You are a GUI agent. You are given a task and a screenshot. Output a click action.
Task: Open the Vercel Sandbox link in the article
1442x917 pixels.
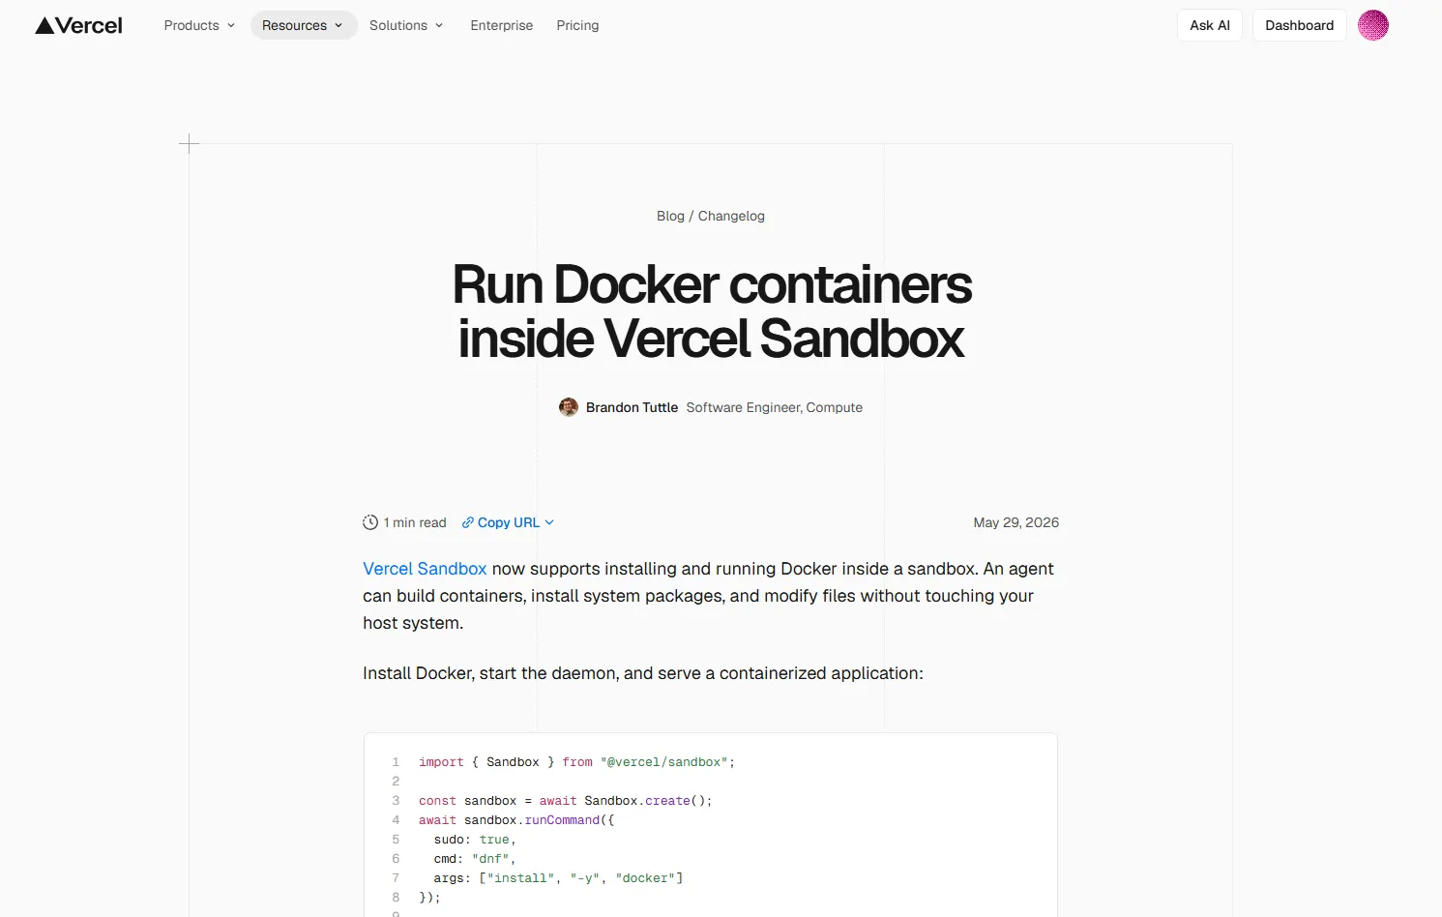tap(425, 569)
